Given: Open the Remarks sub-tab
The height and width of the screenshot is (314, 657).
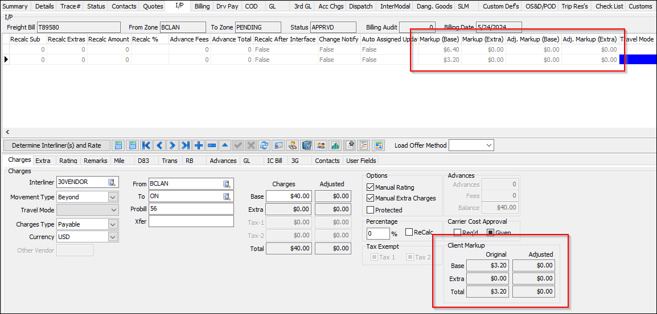Looking at the screenshot, I should pos(95,161).
